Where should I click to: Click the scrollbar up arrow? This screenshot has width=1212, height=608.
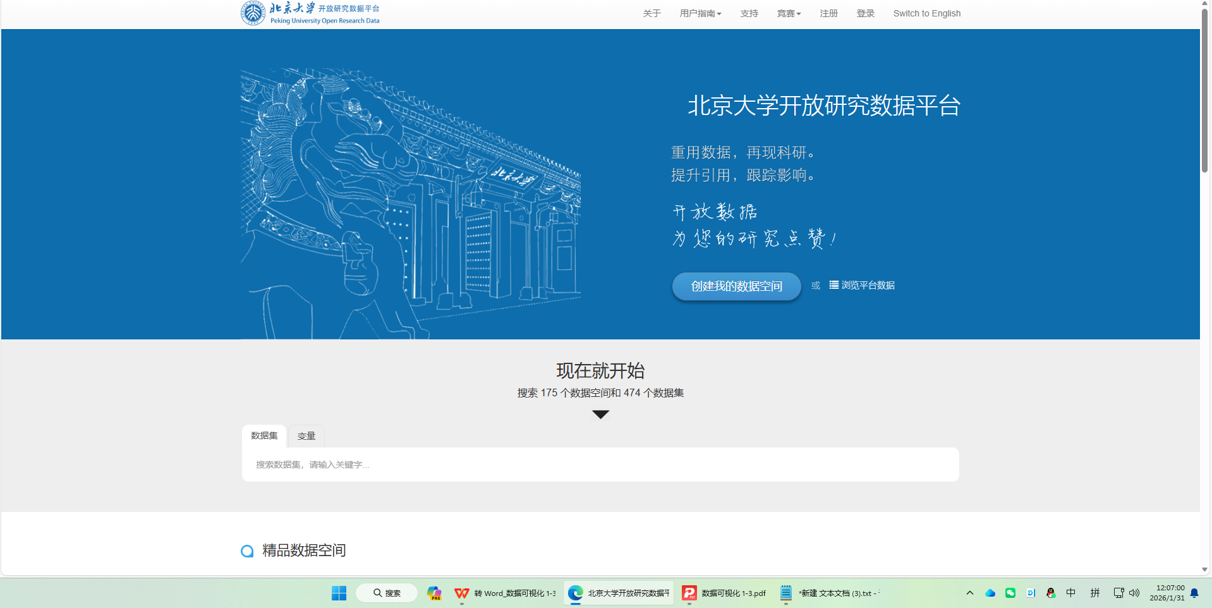tap(1205, 4)
